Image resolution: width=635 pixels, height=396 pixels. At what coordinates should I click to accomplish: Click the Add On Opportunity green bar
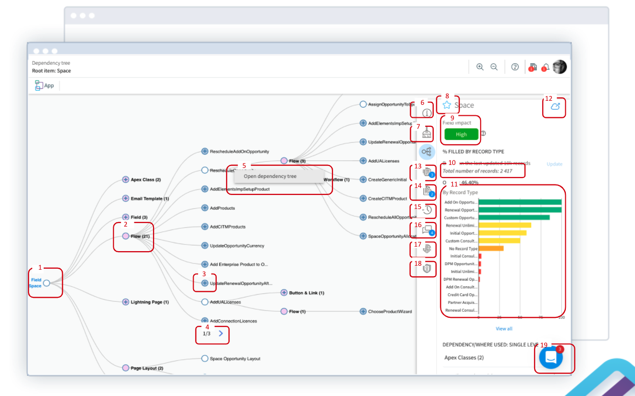click(x=520, y=202)
